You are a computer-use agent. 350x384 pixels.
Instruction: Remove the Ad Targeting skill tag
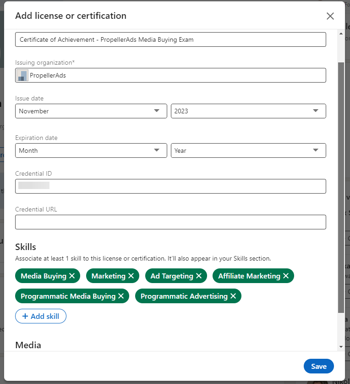point(198,276)
